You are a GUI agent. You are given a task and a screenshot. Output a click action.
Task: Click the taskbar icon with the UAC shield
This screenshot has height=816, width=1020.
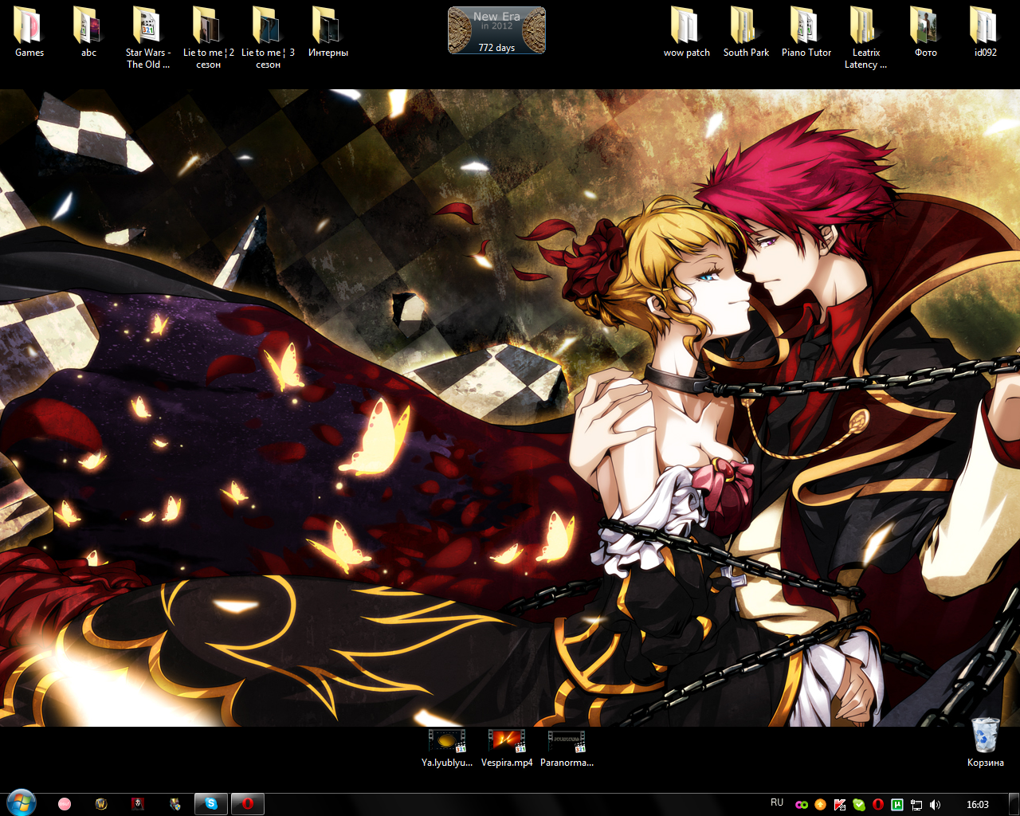(x=175, y=804)
